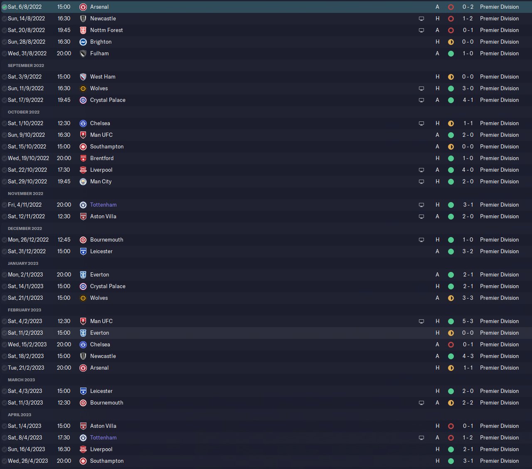Image resolution: width=532 pixels, height=469 pixels.
Task: Click the amber draw indicator on the Southampton 15/10/2022 match
Action: [451, 147]
